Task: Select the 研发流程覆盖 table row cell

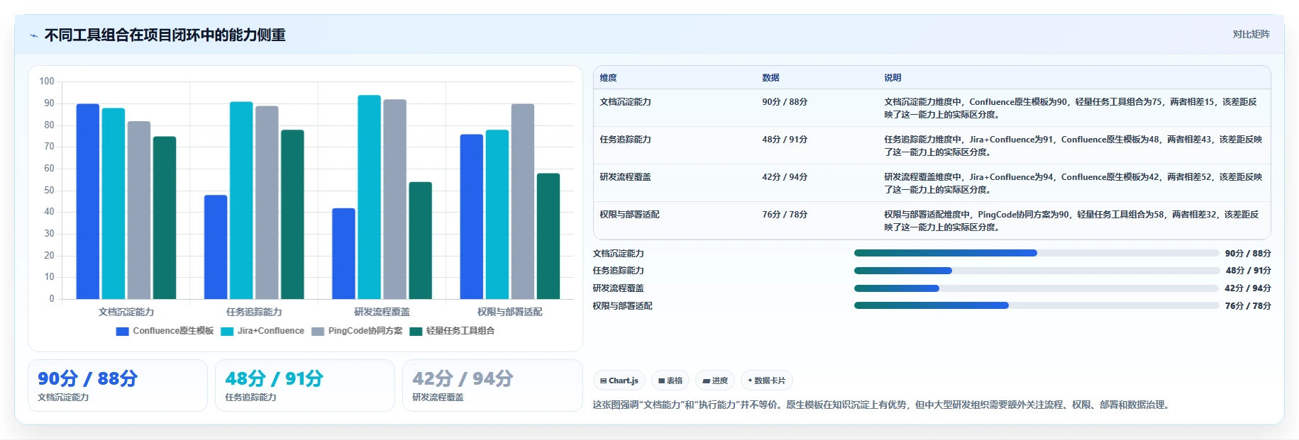Action: click(625, 177)
